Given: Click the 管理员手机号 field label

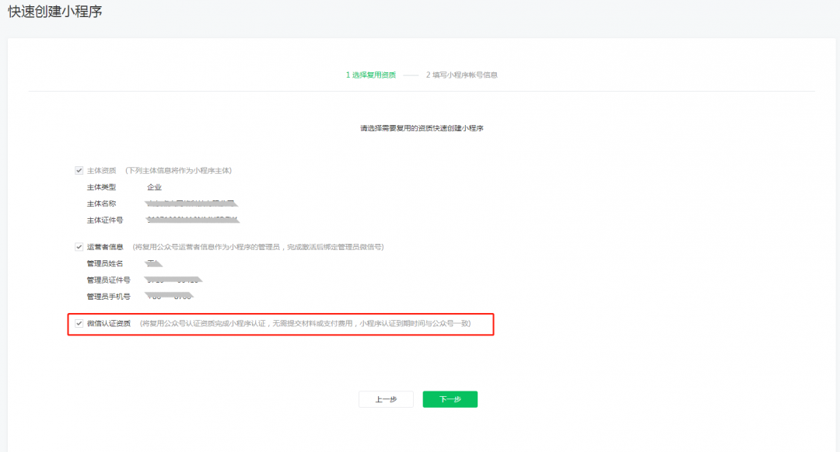Looking at the screenshot, I should (x=108, y=297).
